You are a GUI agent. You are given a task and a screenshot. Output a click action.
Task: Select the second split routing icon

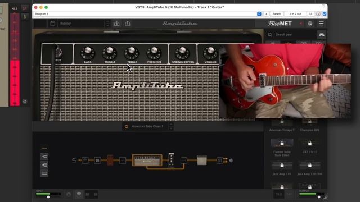tap(44, 165)
